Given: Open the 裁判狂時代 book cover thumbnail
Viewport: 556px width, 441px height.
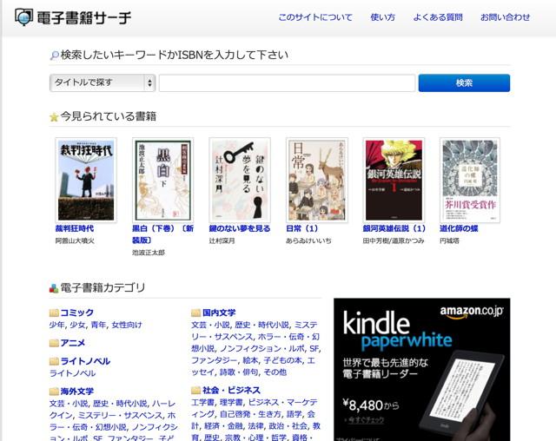Looking at the screenshot, I should 86,180.
